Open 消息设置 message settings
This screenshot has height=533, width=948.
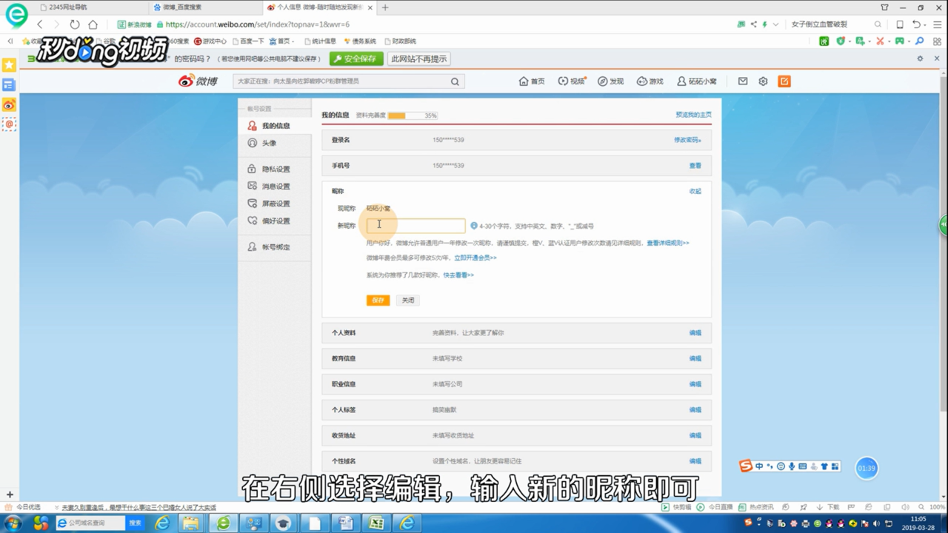[x=275, y=187]
